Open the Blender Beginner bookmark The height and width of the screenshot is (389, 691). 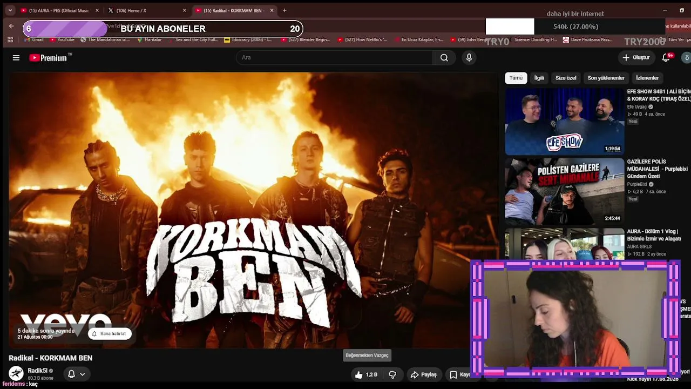coord(305,40)
